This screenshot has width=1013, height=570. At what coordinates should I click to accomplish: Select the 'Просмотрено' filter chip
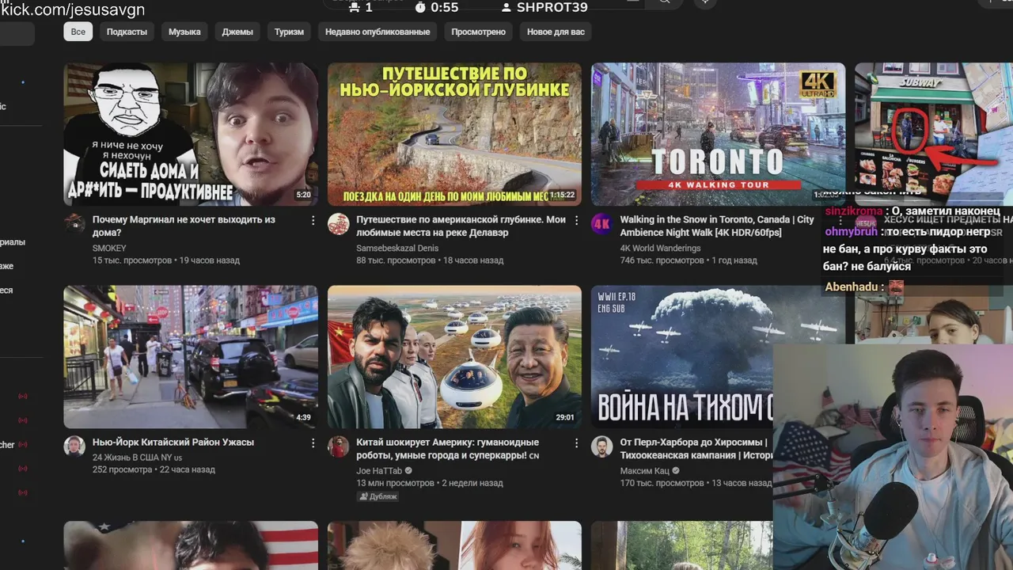click(478, 32)
